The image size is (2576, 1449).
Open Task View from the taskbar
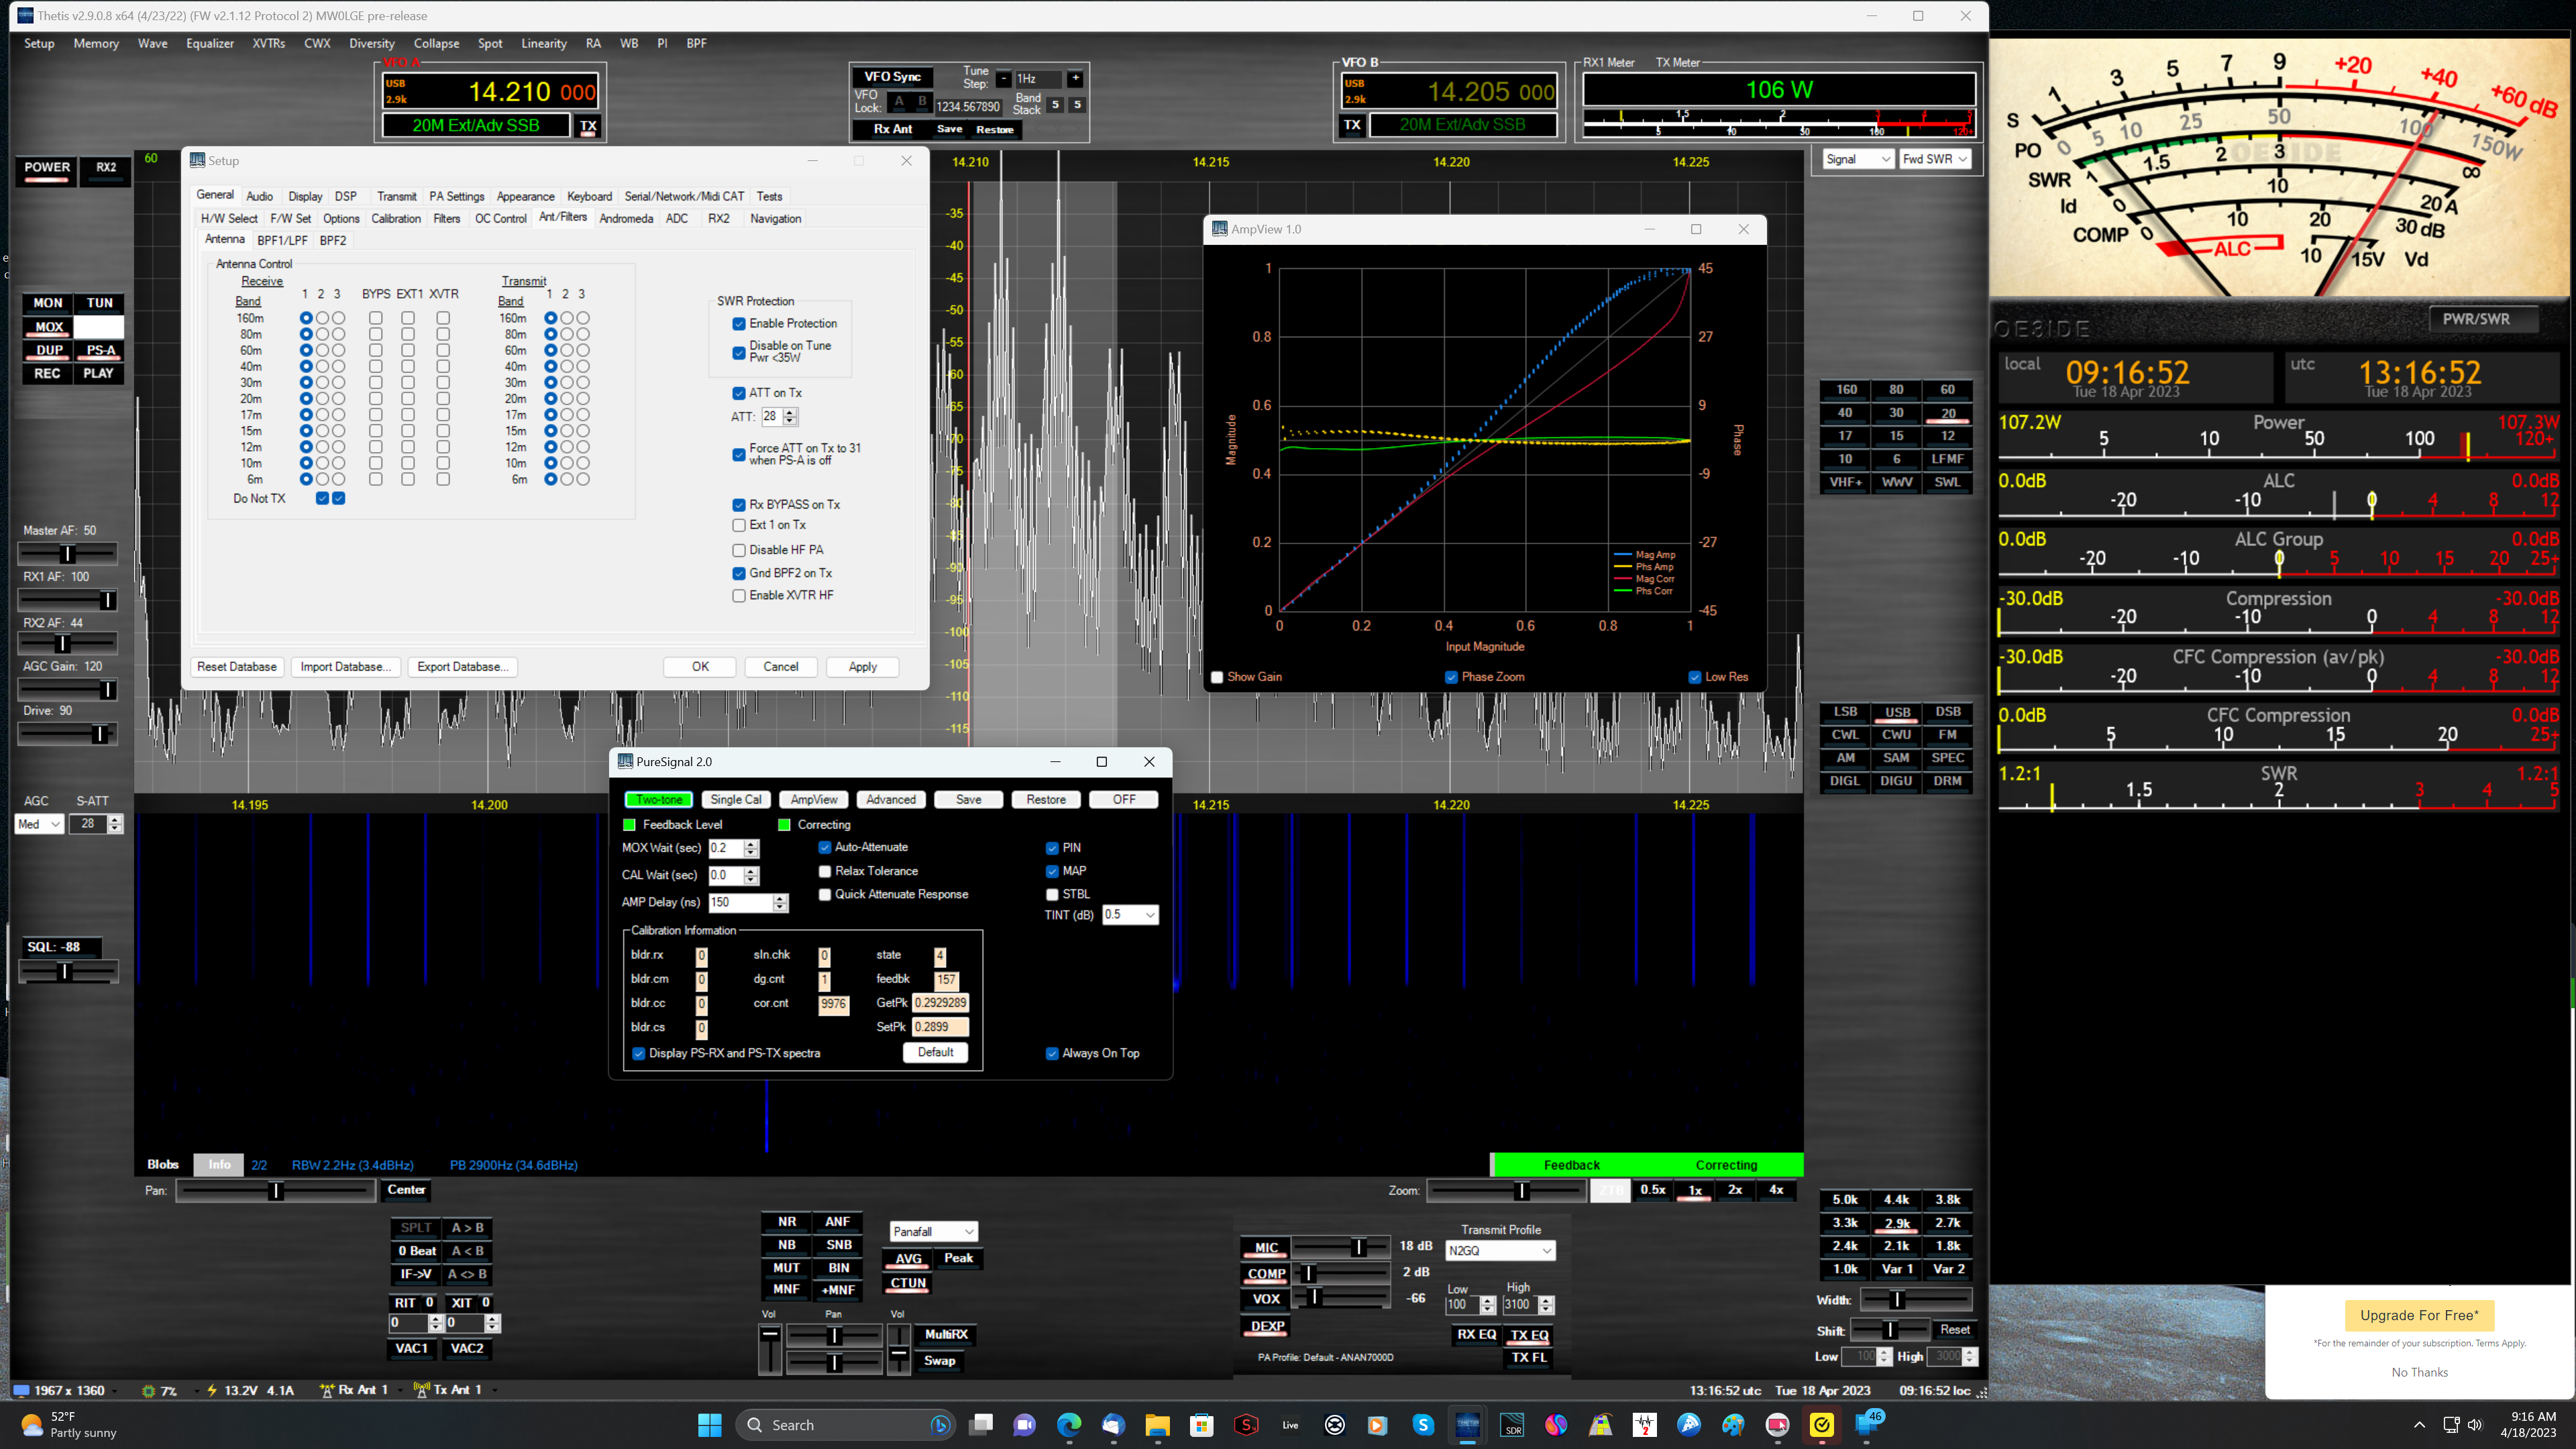click(x=981, y=1425)
